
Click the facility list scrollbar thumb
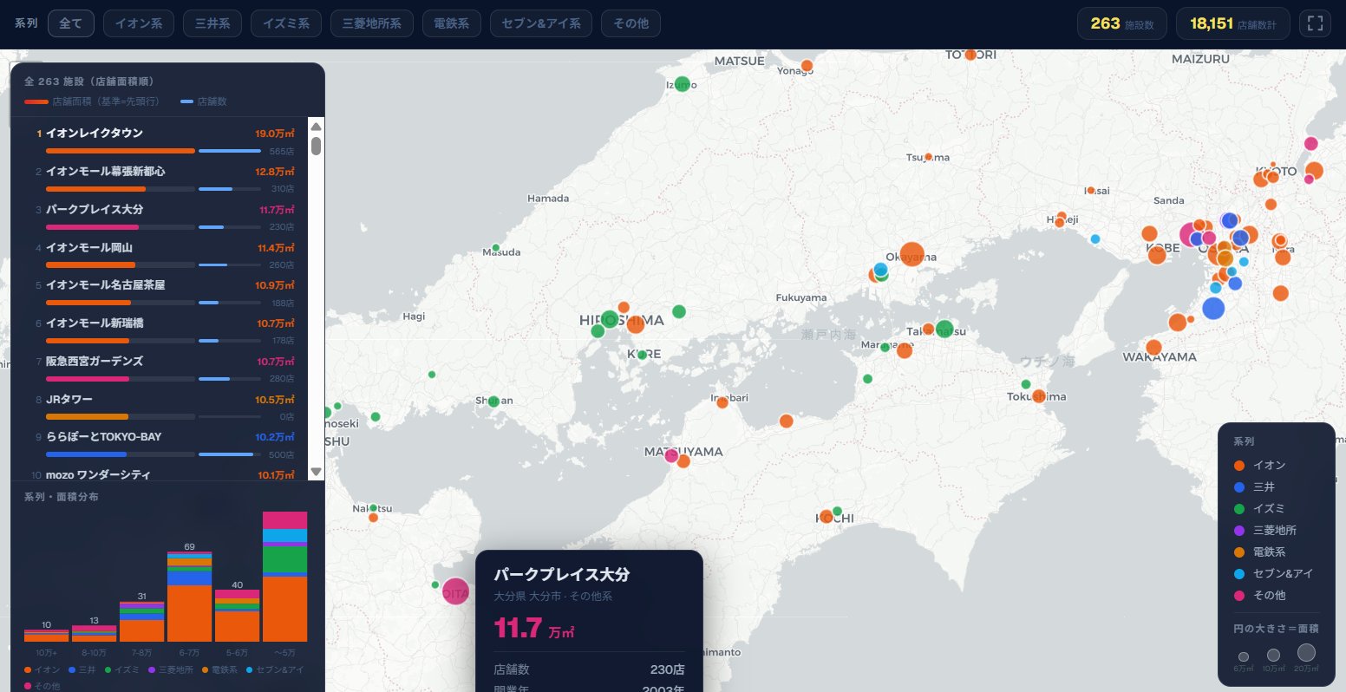pos(316,146)
